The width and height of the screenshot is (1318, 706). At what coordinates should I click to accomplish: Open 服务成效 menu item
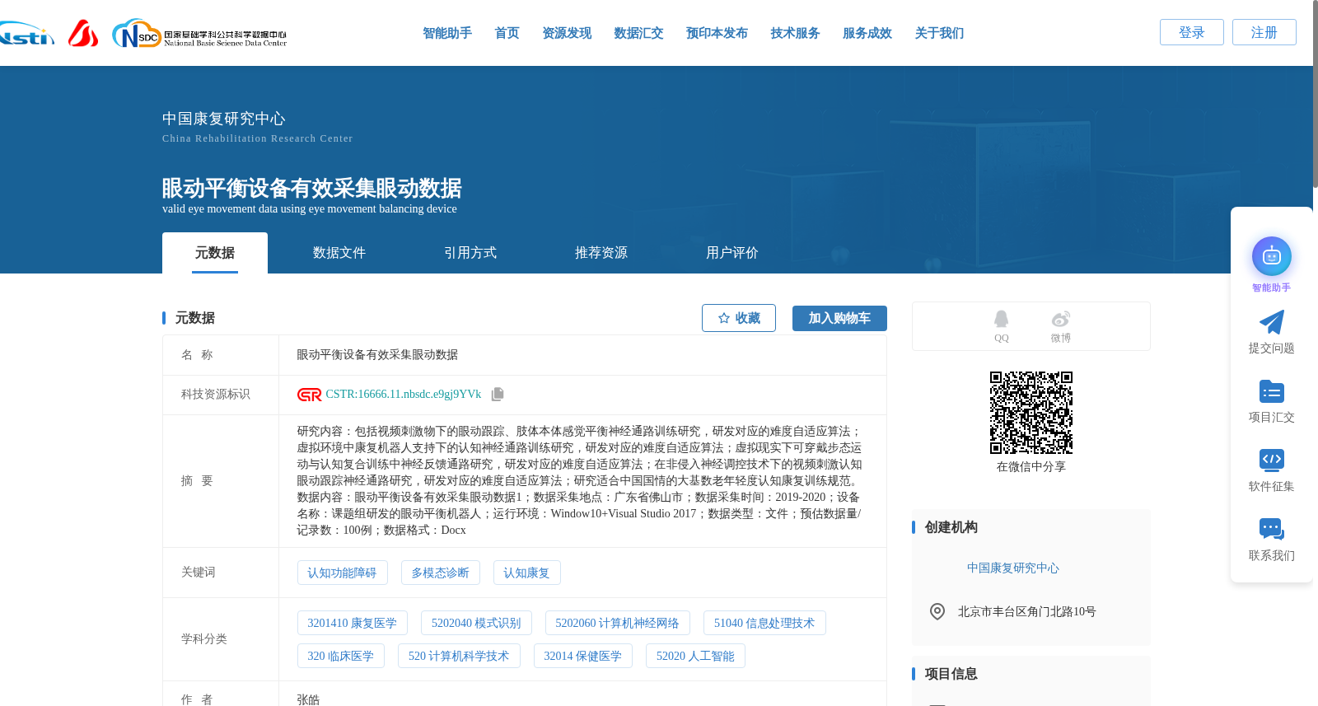pyautogui.click(x=867, y=33)
